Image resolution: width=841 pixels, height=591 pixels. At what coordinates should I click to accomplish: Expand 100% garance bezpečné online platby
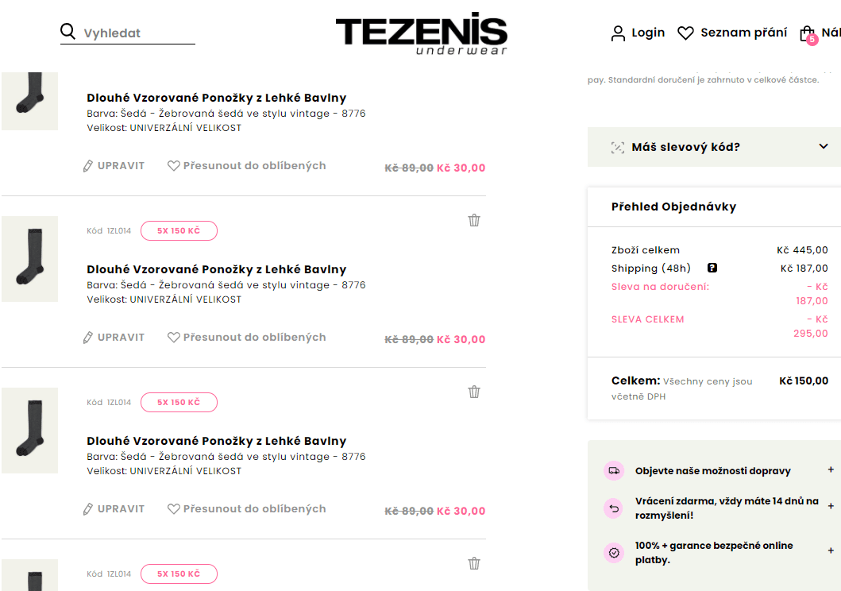[x=718, y=552]
